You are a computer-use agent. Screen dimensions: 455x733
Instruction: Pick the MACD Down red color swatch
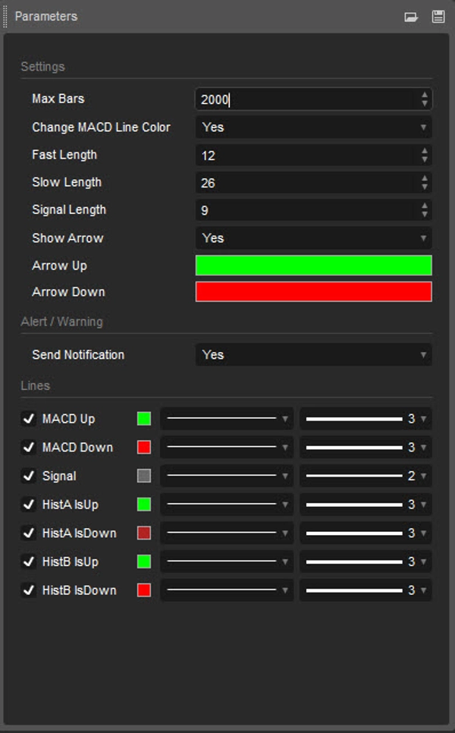pos(144,448)
